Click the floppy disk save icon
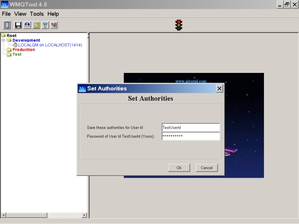The image size is (299, 224). 18,25
